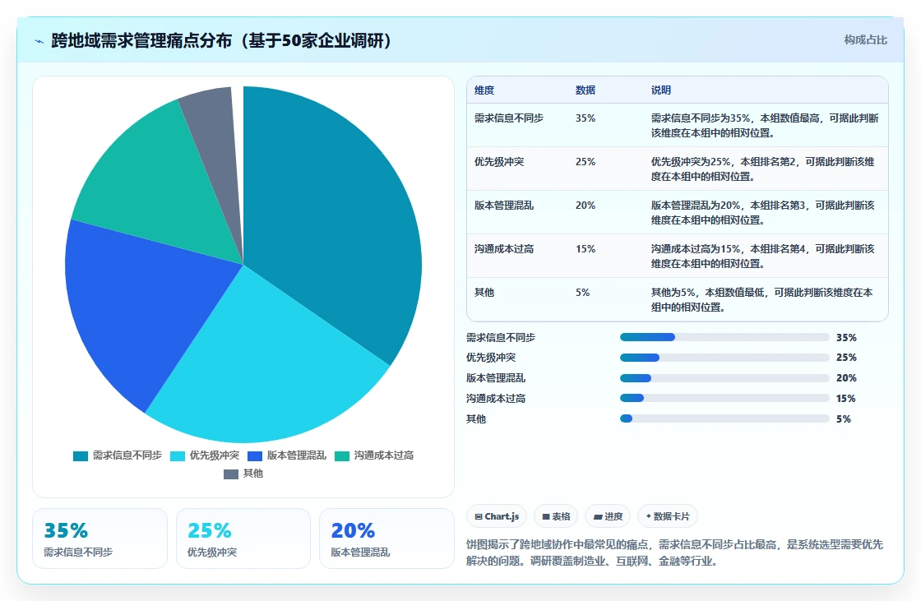Toggle 其他 legend swatch
Screen dimensions: 921x601
click(231, 474)
